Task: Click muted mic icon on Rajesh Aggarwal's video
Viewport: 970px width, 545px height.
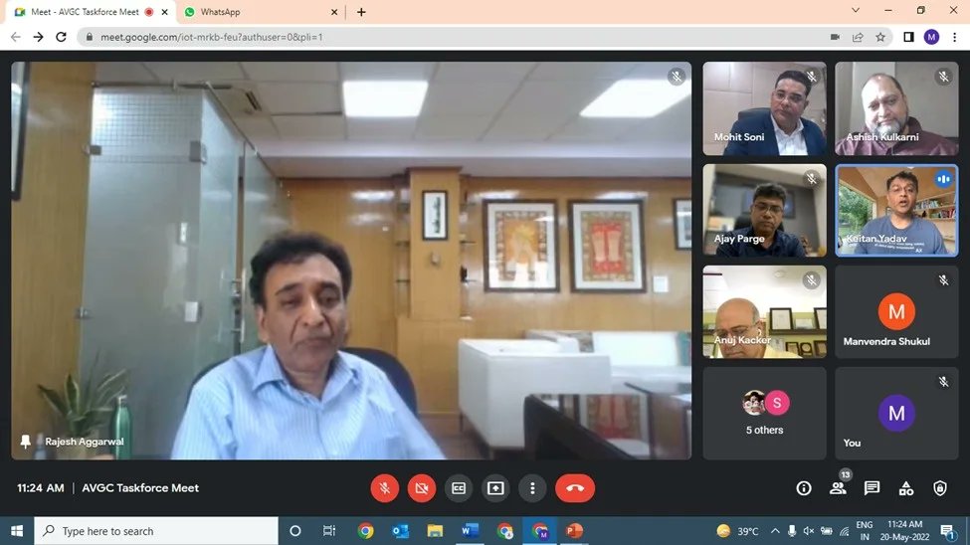Action: (677, 77)
